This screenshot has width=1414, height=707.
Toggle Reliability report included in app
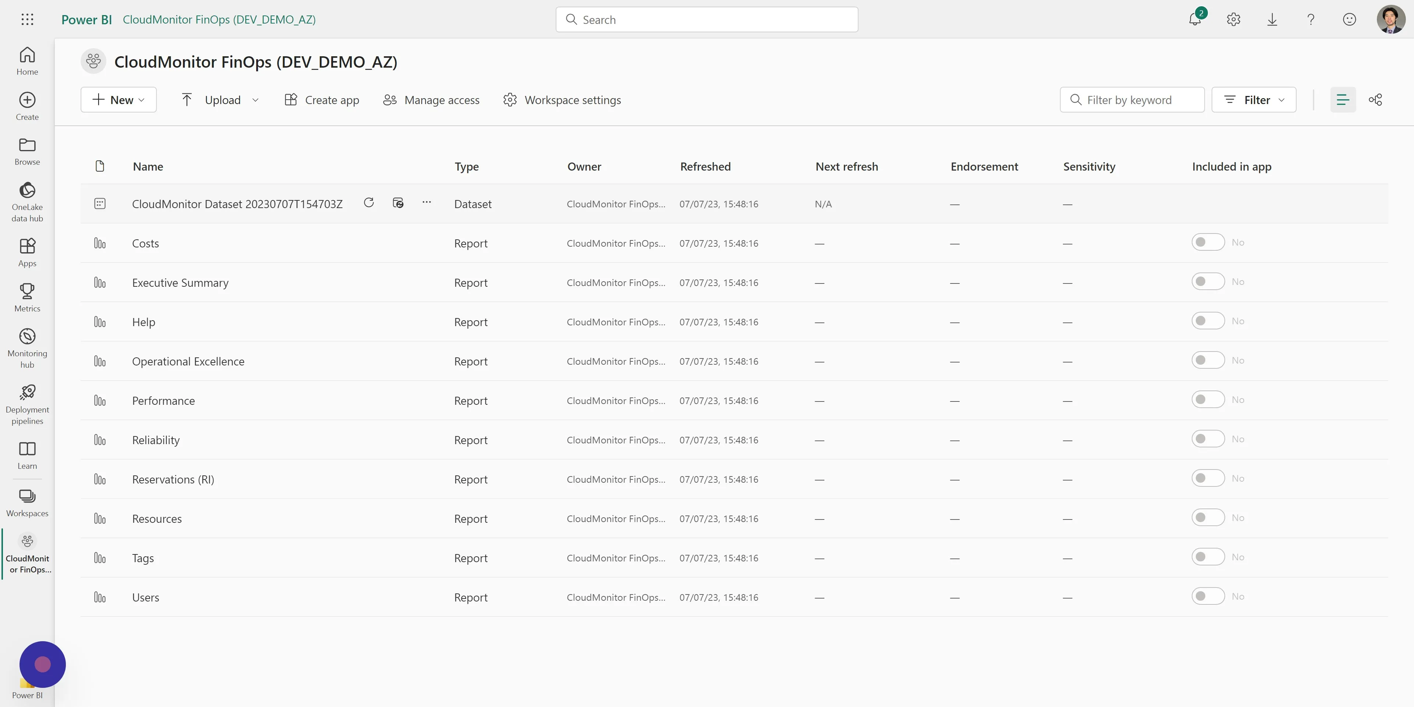click(1208, 439)
